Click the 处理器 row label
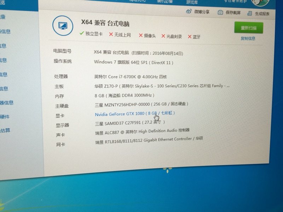 point(61,76)
